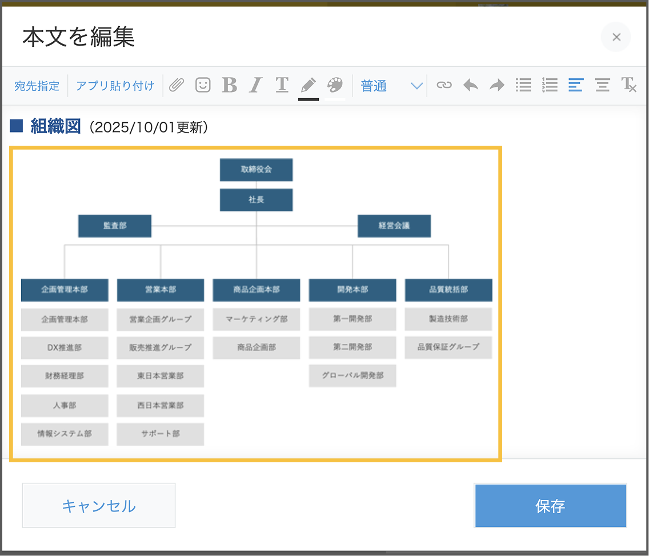The width and height of the screenshot is (649, 556).
Task: Save the edited body with 保存
Action: tap(550, 505)
